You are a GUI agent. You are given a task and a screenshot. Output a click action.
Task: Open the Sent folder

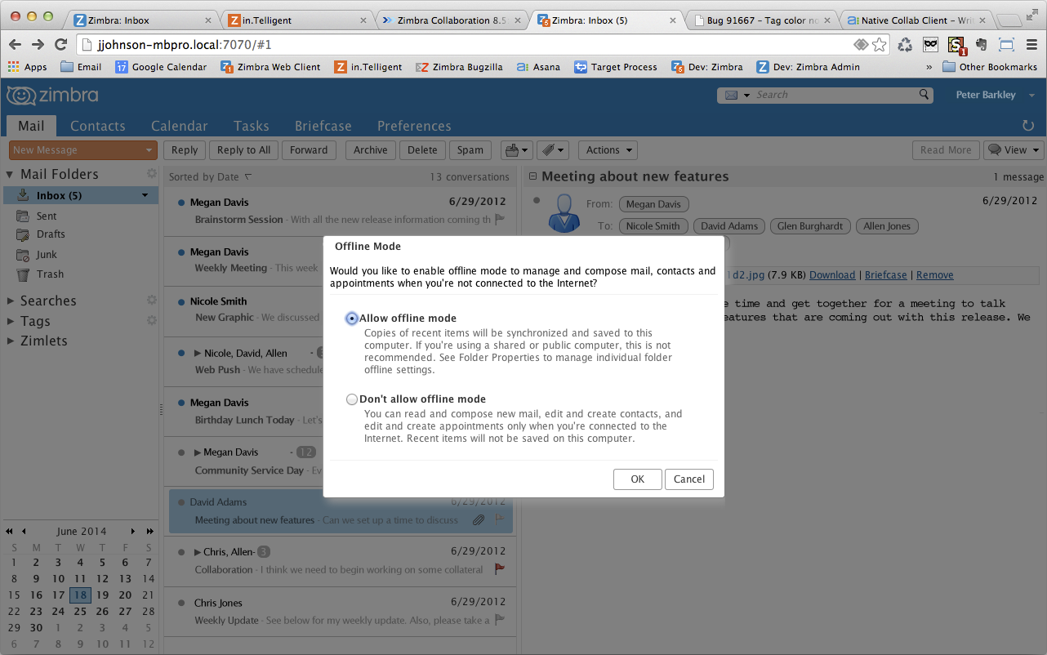[47, 216]
